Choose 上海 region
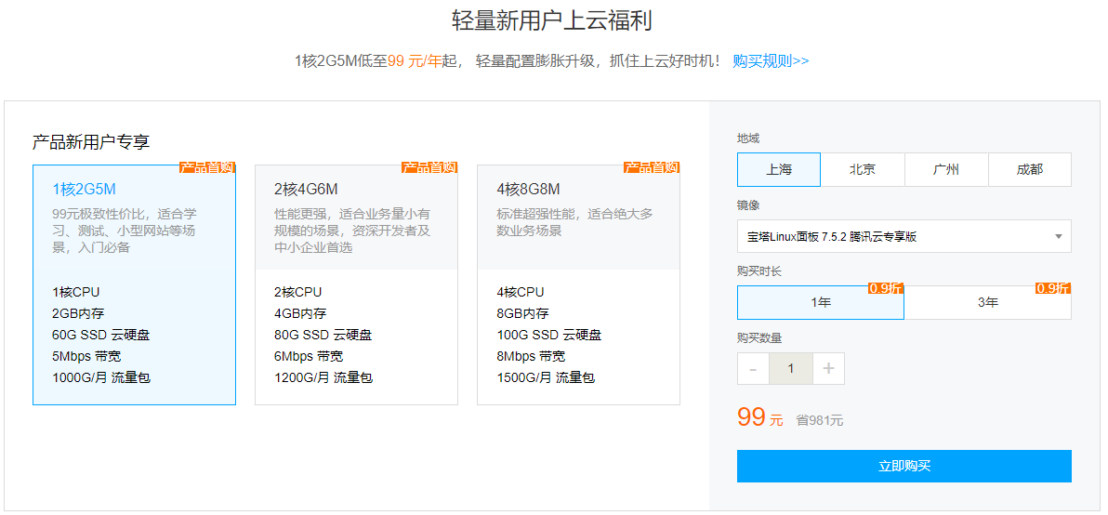Screen dimensions: 1108x515 point(779,169)
